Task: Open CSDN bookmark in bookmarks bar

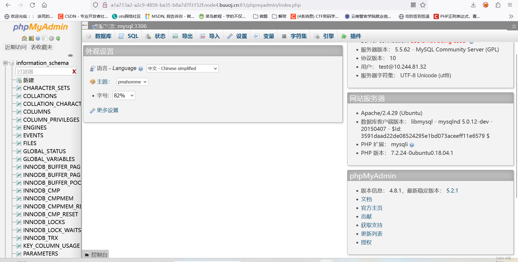Action: 83,16
